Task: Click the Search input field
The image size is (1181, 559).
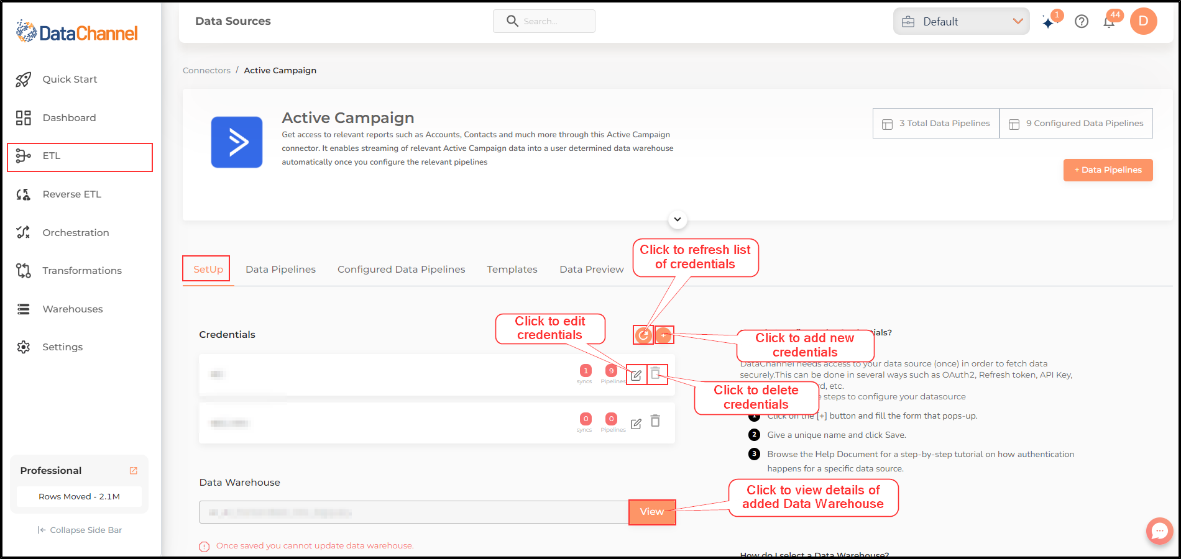Action: click(544, 21)
